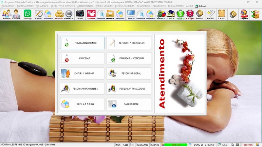Open the Clientes toolbar icon
This screenshot has height=147, width=262.
click(7, 14)
